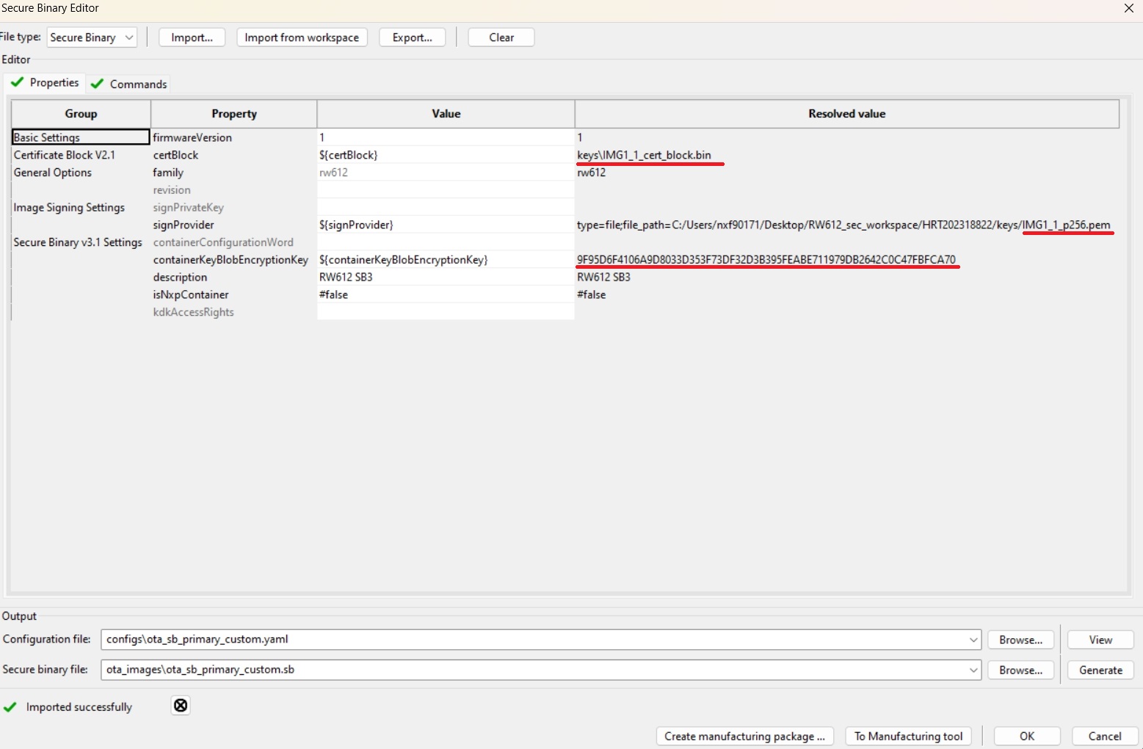Click the ${signProvider} value cell
The height and width of the screenshot is (749, 1143).
[x=446, y=225]
